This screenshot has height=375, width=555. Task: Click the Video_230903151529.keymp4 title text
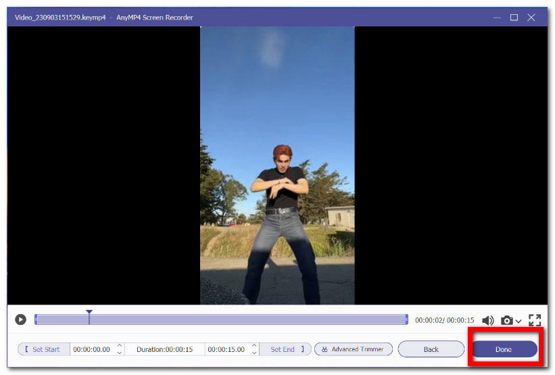pos(60,18)
